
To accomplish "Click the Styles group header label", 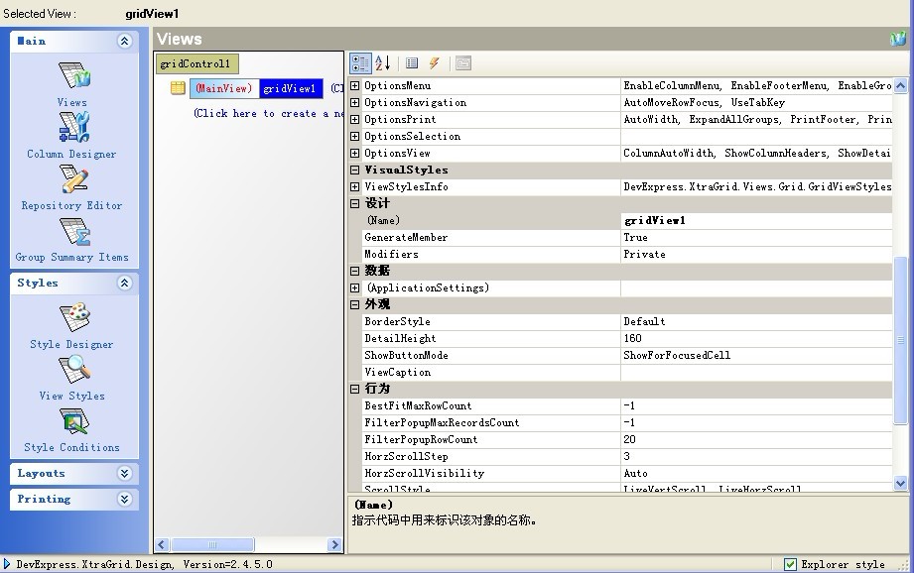I will tap(38, 283).
